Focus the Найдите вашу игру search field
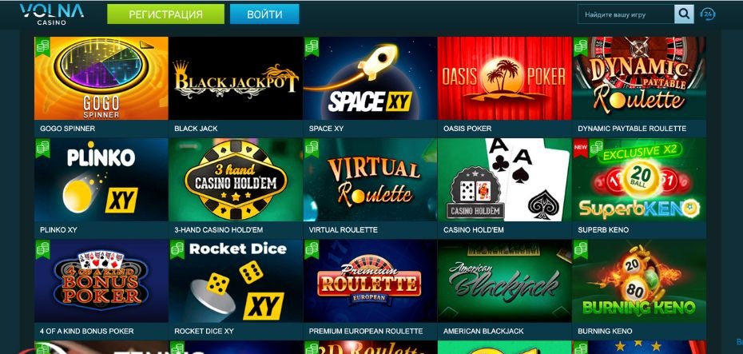 [626, 14]
